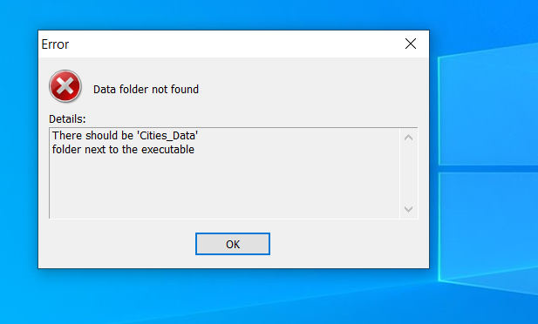Close the Error dialog with X

coord(411,44)
